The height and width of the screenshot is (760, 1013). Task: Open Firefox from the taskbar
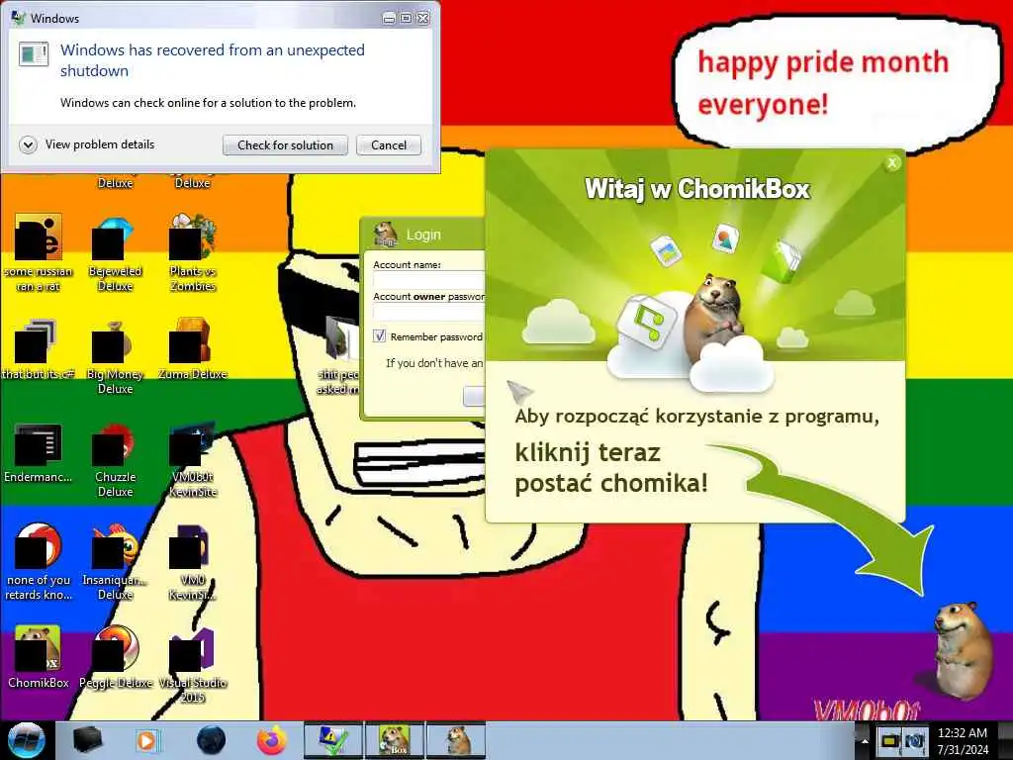click(272, 740)
